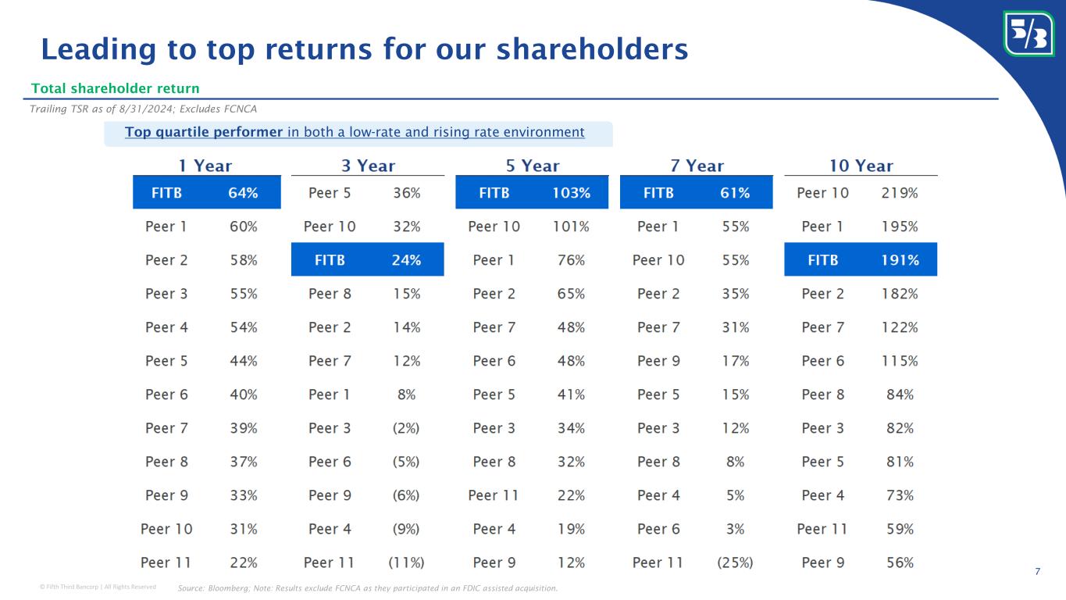Click the Trailing TSR subtitle text
The image size is (1066, 600).
tap(143, 109)
